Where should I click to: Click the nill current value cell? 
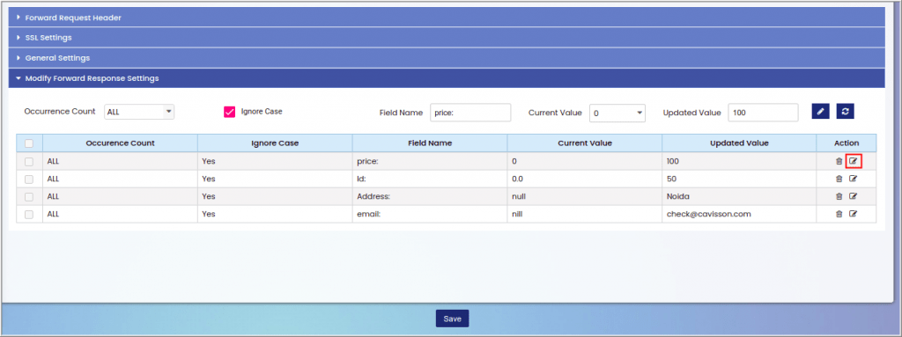click(585, 214)
